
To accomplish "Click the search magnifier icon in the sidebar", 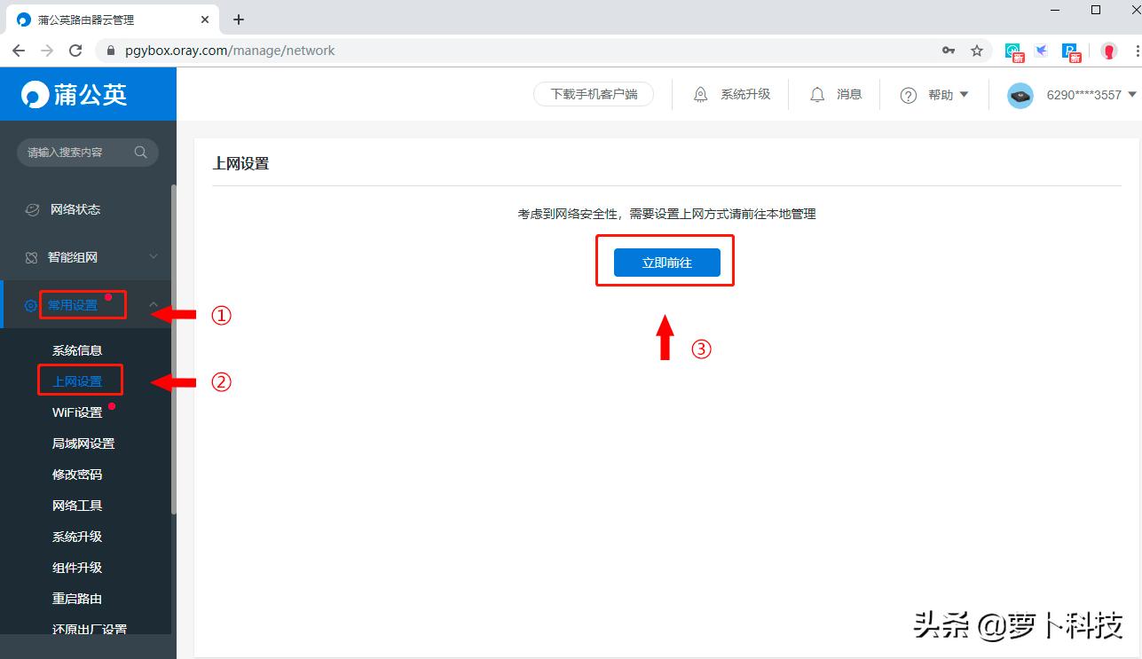I will (140, 152).
